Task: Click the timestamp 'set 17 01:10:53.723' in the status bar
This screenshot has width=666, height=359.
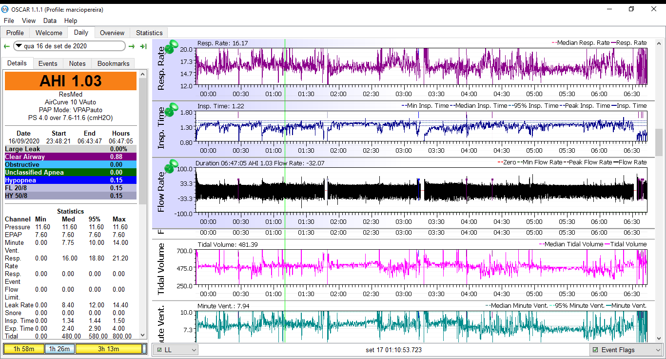Action: click(x=393, y=350)
